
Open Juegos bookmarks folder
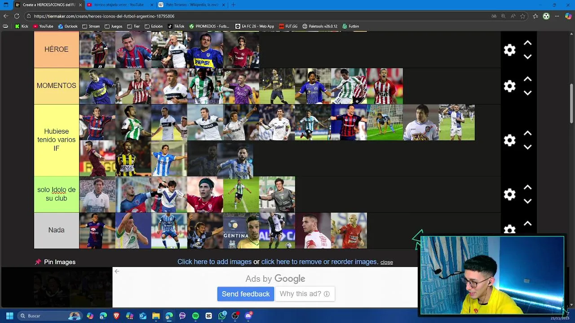tap(114, 26)
